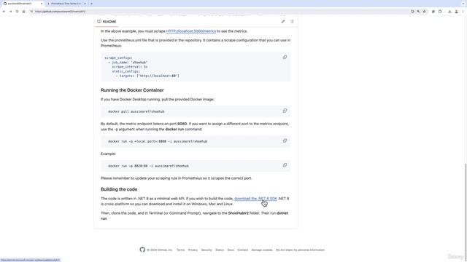467x262 pixels.
Task: Open the footer Docs link
Action: pyautogui.click(x=231, y=250)
